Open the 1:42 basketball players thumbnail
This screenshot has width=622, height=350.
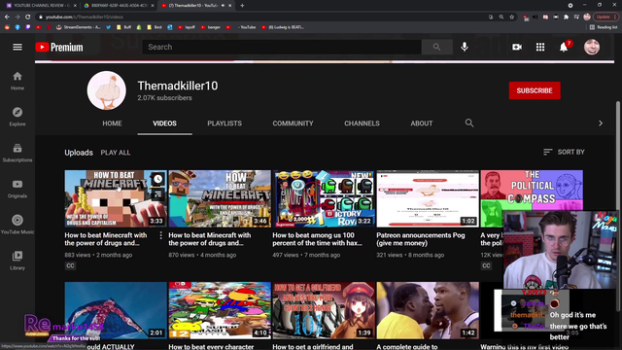[x=428, y=310]
